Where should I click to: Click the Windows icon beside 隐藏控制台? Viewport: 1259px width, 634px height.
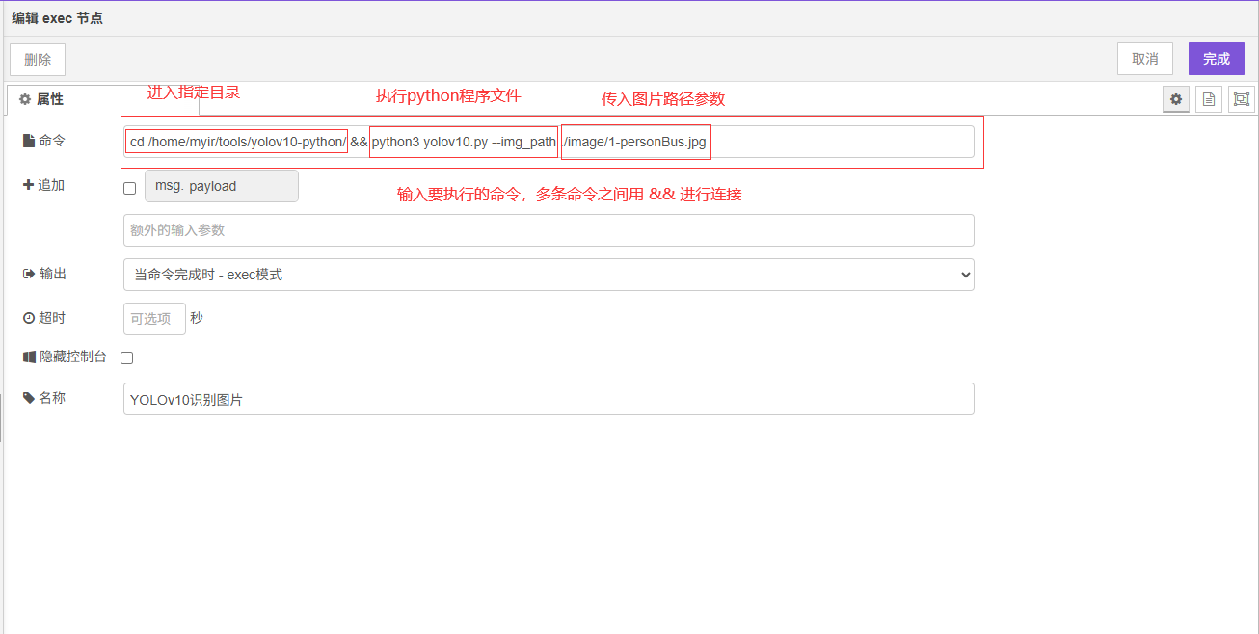point(29,357)
